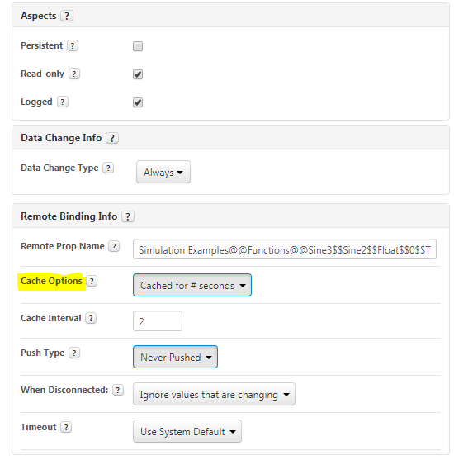This screenshot has height=460, width=454.
Task: Show help for Remote Prop Name
Action: coord(114,246)
